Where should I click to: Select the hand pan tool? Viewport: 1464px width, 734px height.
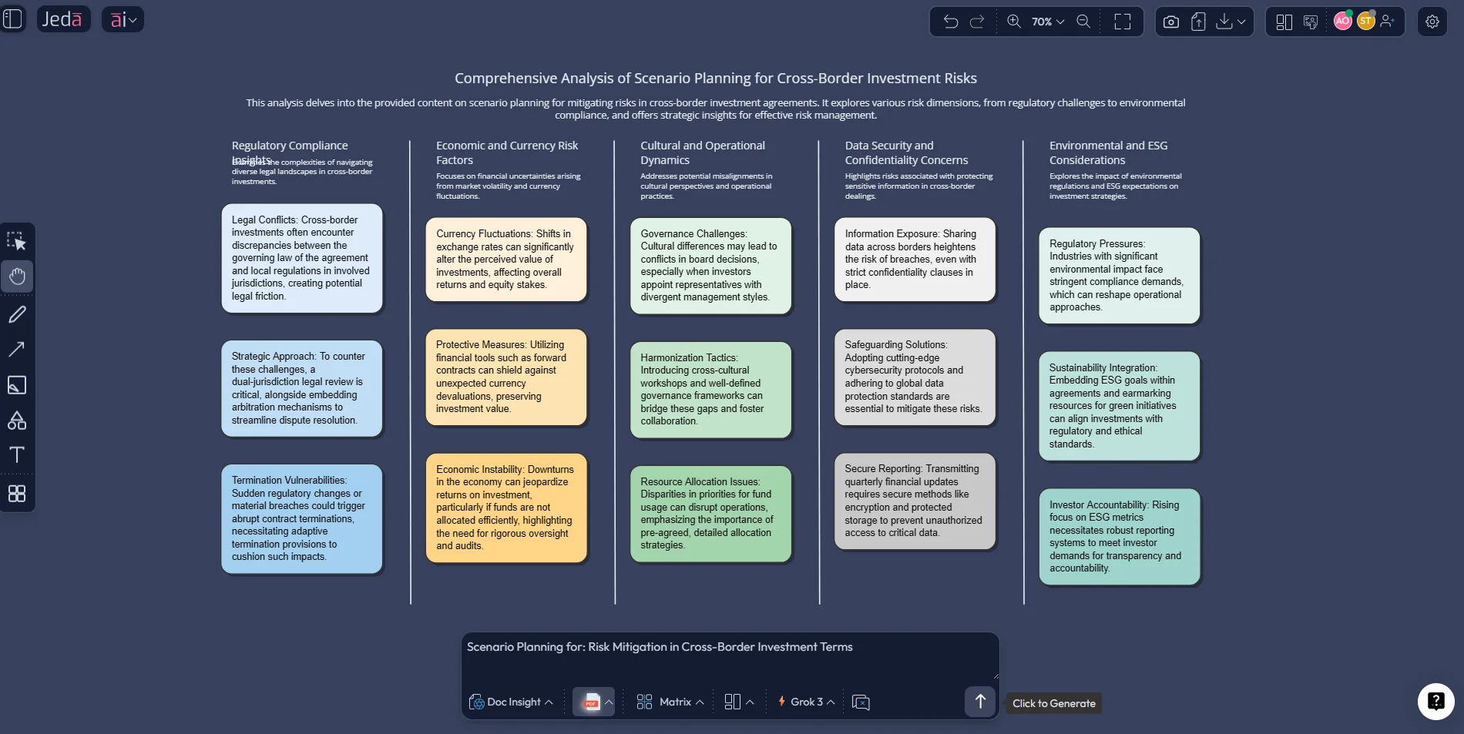17,277
